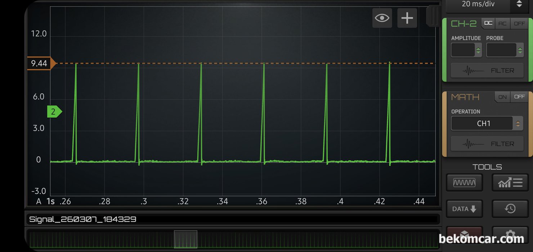Viewport: 533px width, 252px height.
Task: Turn MATH channel ON
Action: pos(502,97)
